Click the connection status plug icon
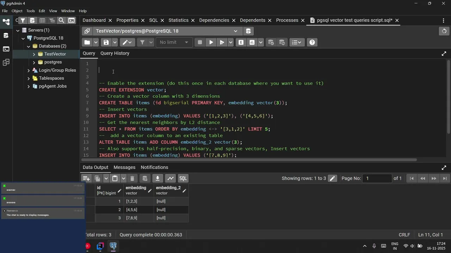 (87, 31)
